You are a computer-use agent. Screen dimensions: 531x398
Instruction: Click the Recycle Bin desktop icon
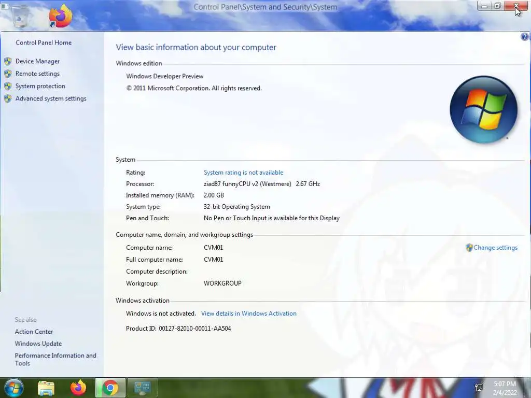tap(21, 16)
